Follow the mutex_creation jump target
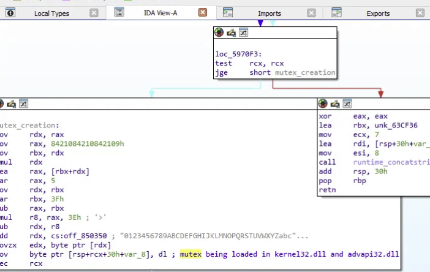The width and height of the screenshot is (430, 272). [x=304, y=72]
